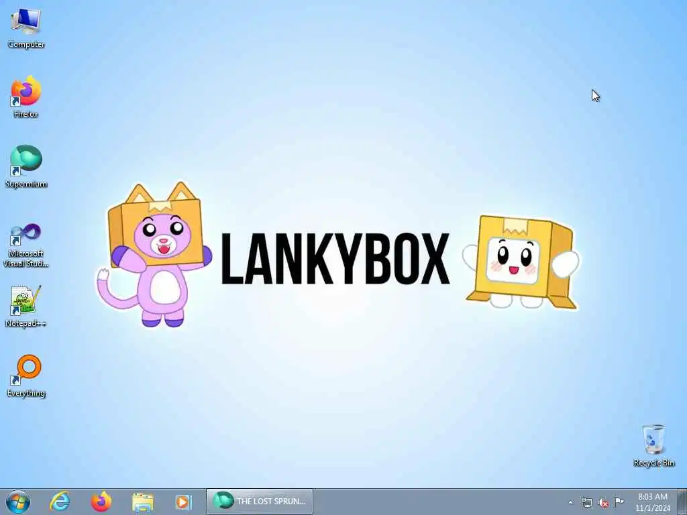Viewport: 687px width, 515px height.
Task: Open the Computer desktop icon
Action: pyautogui.click(x=26, y=28)
